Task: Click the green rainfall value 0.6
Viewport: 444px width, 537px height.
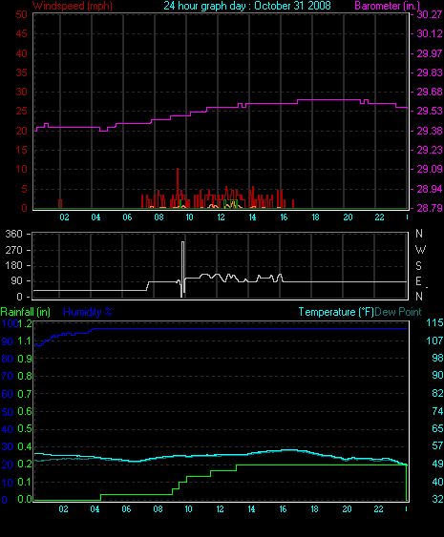Action: [x=25, y=412]
